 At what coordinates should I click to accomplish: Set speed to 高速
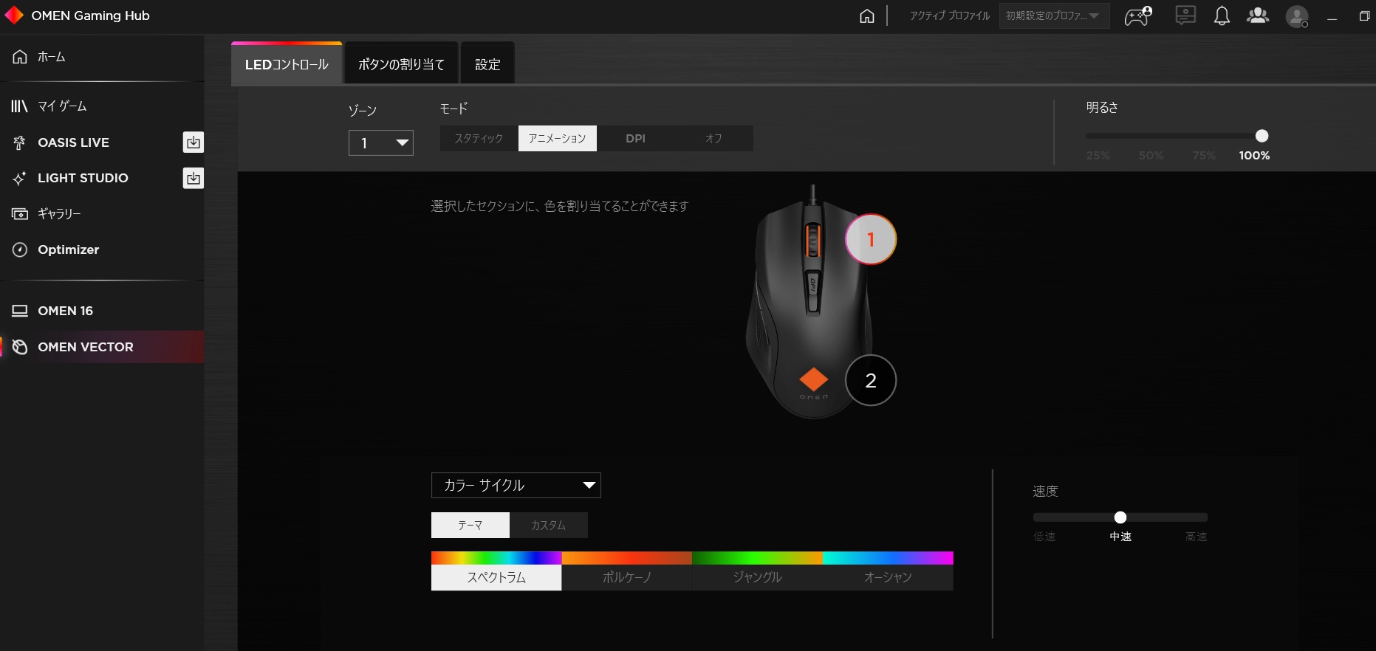1197,537
